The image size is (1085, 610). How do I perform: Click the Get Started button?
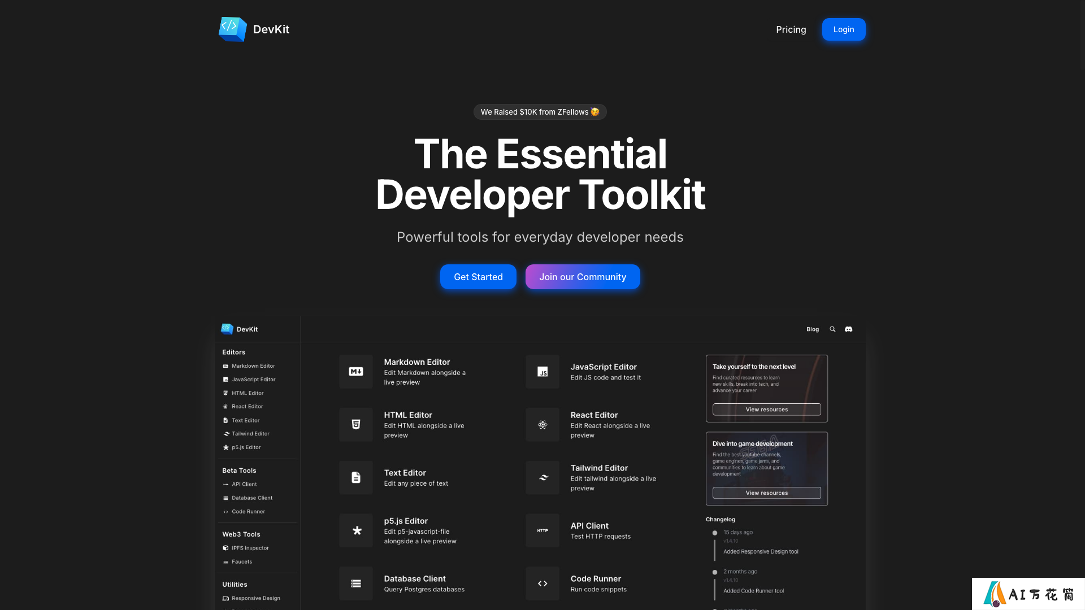[x=478, y=277]
